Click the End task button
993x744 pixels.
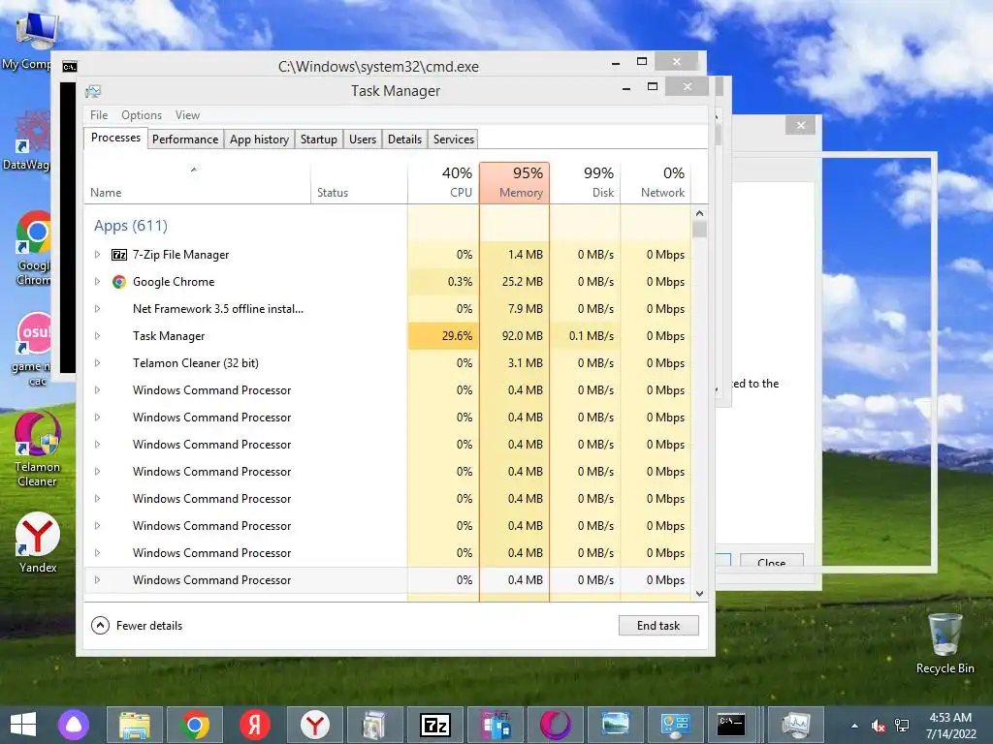658,626
